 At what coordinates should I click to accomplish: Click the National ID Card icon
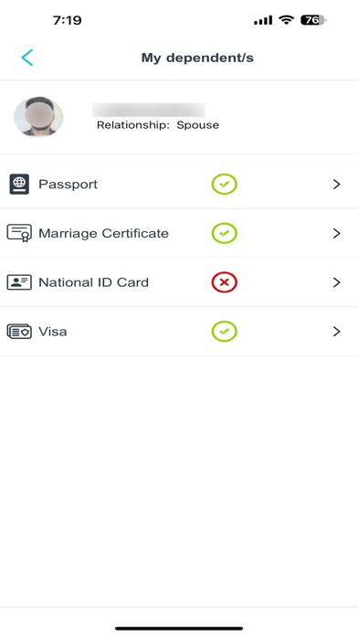(19, 281)
